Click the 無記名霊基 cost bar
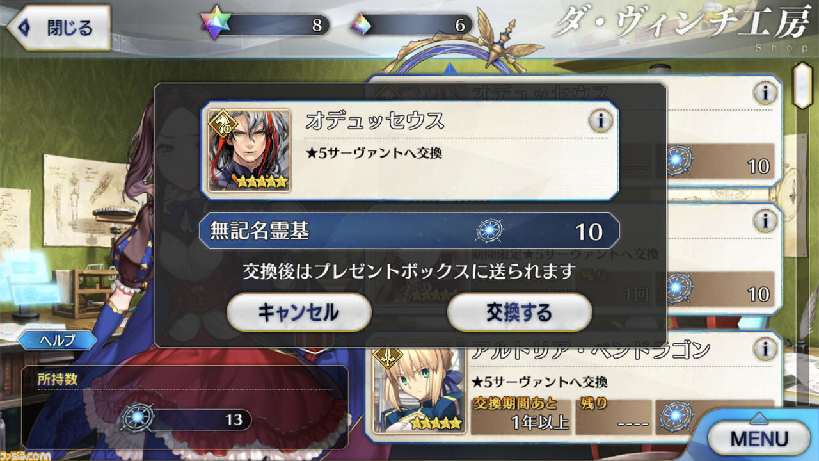The height and width of the screenshot is (461, 819). [409, 230]
